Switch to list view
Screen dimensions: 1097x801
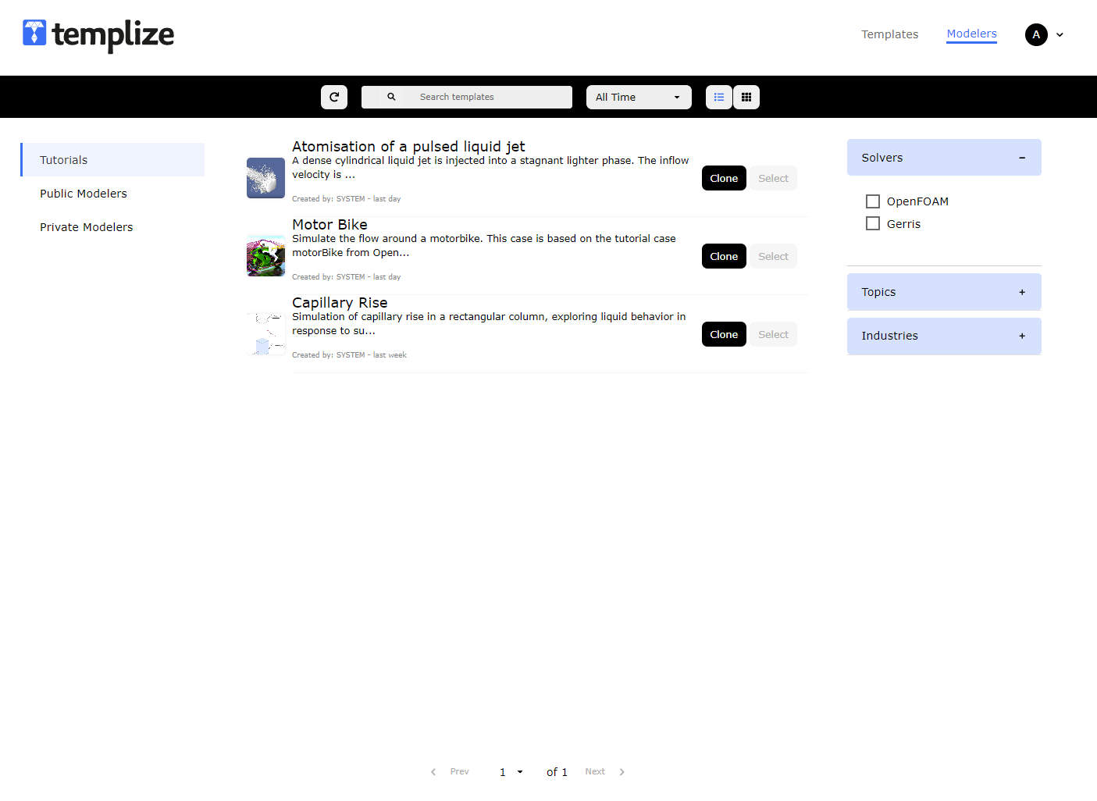tap(719, 97)
